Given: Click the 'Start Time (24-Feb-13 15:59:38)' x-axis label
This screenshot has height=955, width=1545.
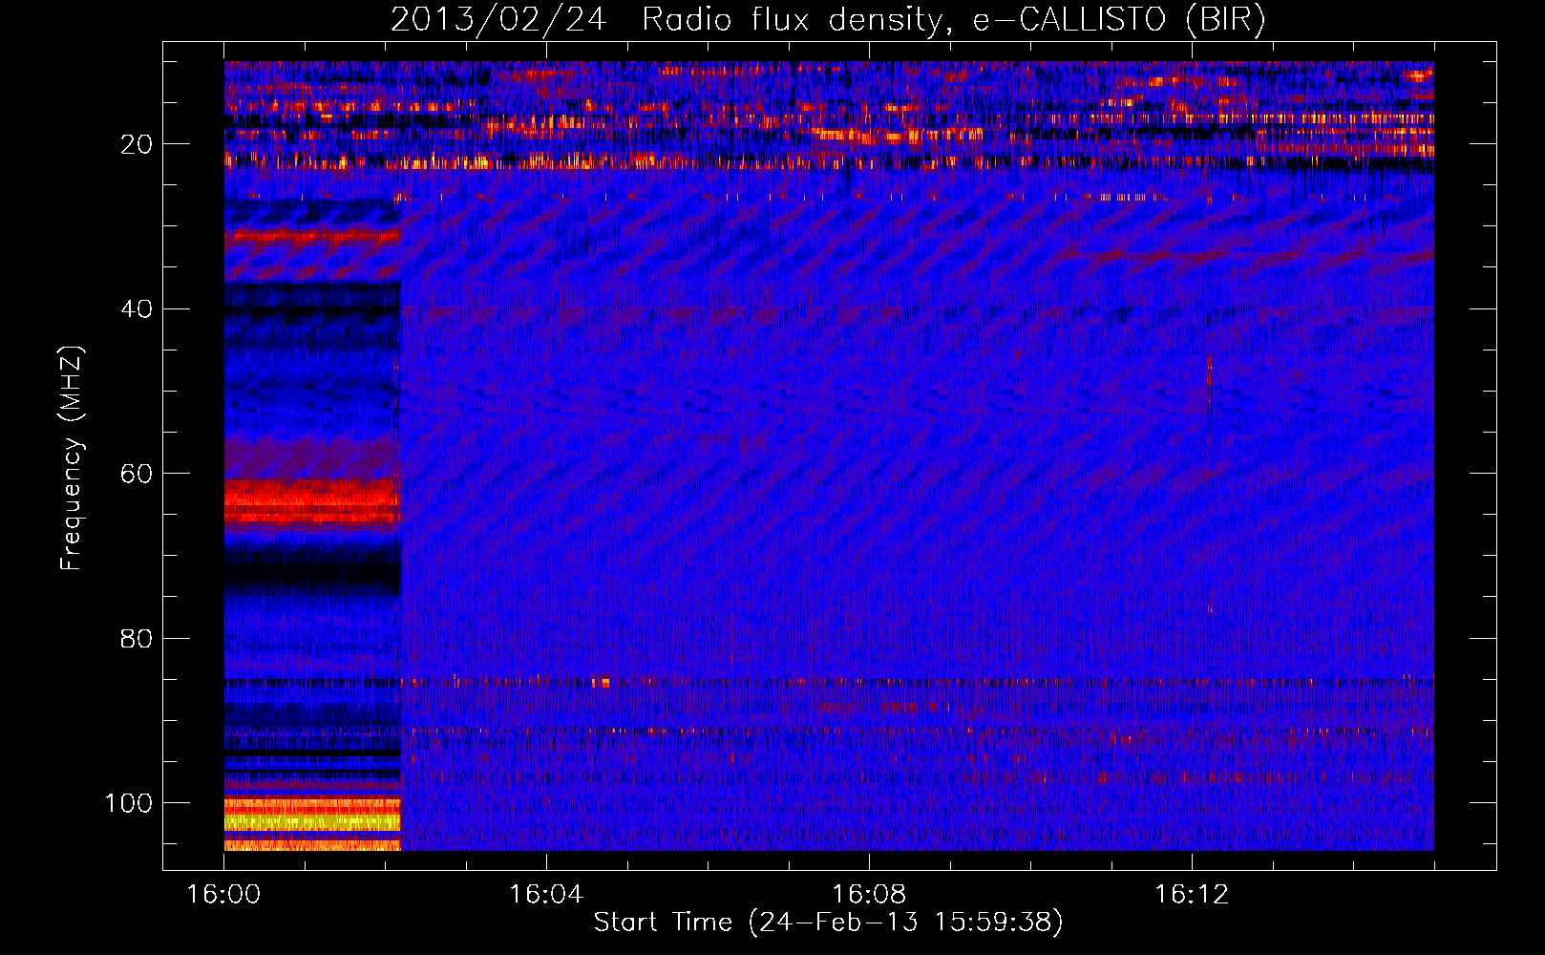Looking at the screenshot, I should [828, 923].
